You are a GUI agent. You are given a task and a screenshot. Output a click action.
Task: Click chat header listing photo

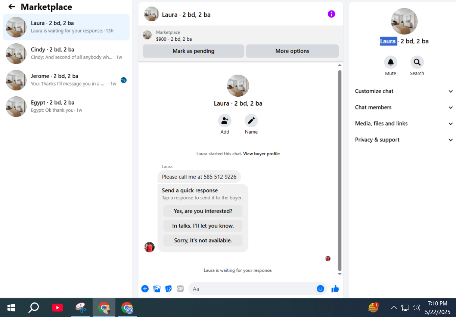pyautogui.click(x=151, y=14)
